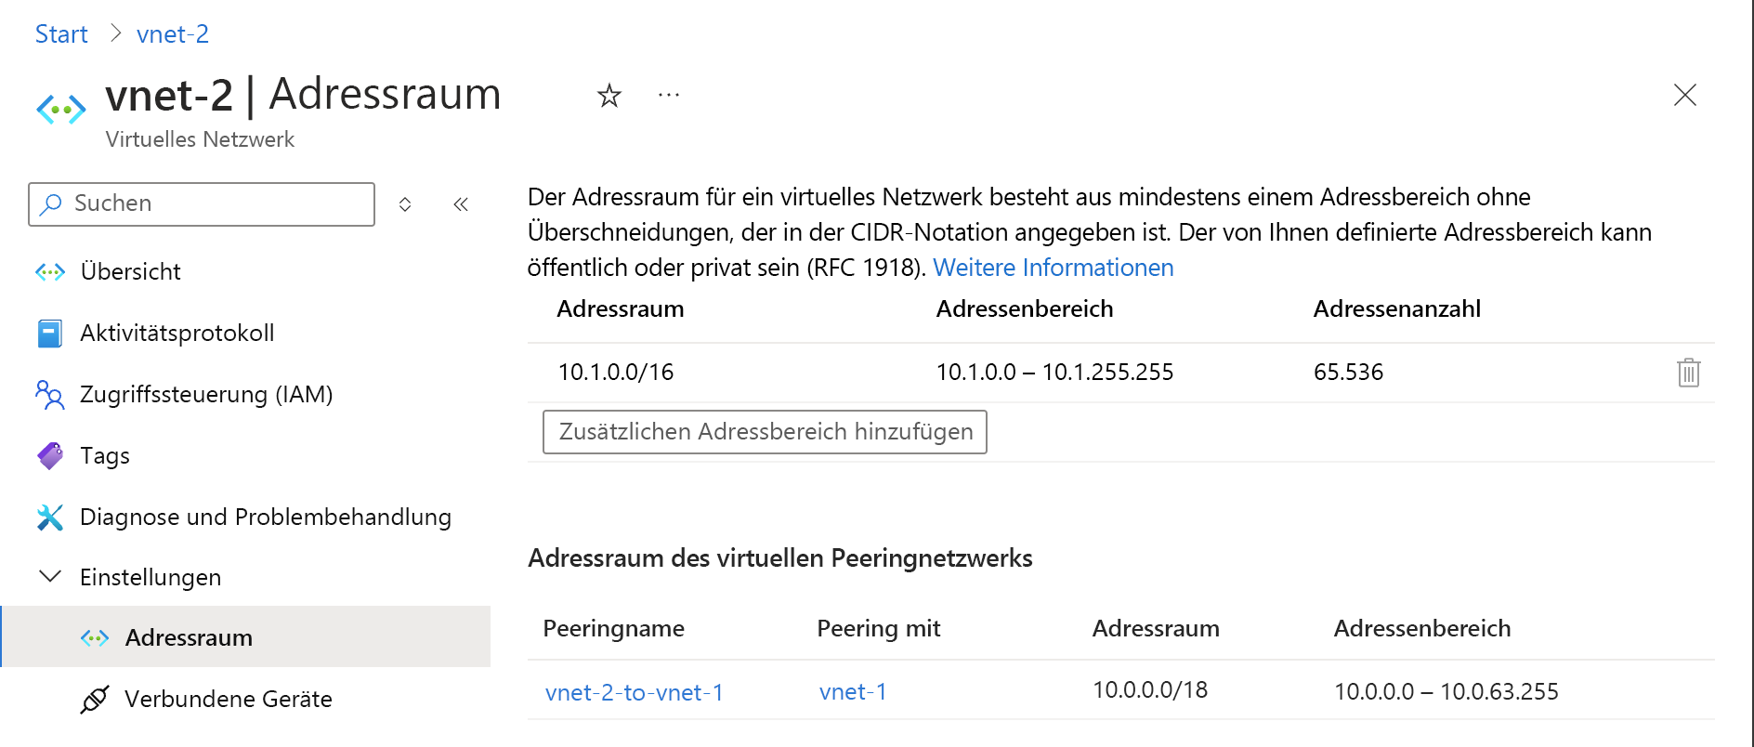This screenshot has width=1754, height=747.
Task: Click the purple Tags icon
Action: (x=50, y=455)
